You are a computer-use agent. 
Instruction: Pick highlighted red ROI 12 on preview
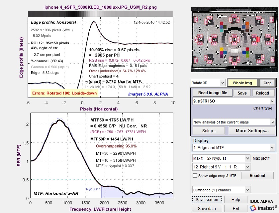[x=258, y=40]
